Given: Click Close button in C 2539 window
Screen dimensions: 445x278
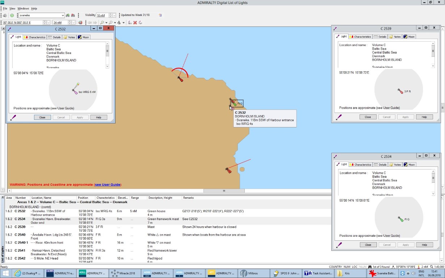Looking at the screenshot, I should [x=368, y=117].
